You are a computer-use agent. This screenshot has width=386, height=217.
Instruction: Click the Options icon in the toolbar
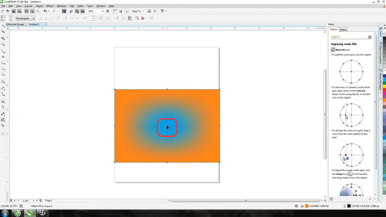pos(155,11)
